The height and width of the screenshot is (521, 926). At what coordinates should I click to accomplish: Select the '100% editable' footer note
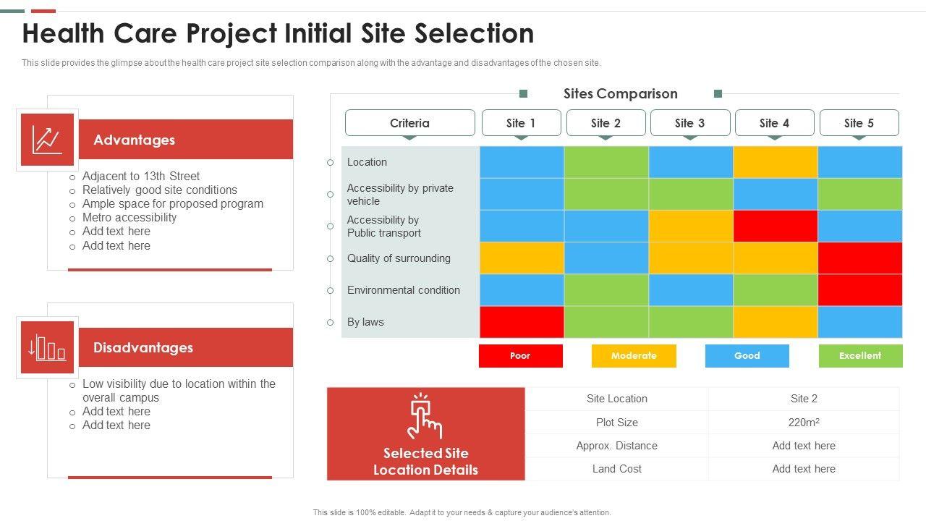(462, 512)
